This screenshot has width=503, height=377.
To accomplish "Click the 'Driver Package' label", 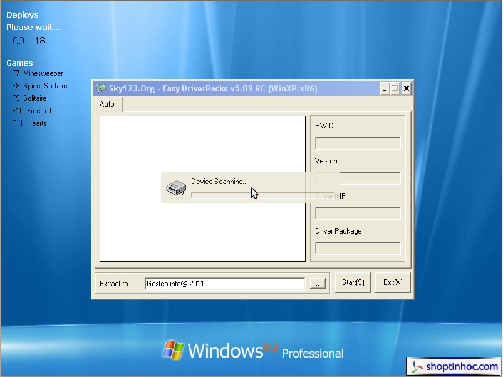I will (338, 231).
